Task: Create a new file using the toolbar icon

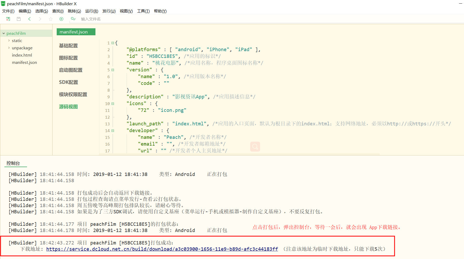Action: 8,19
